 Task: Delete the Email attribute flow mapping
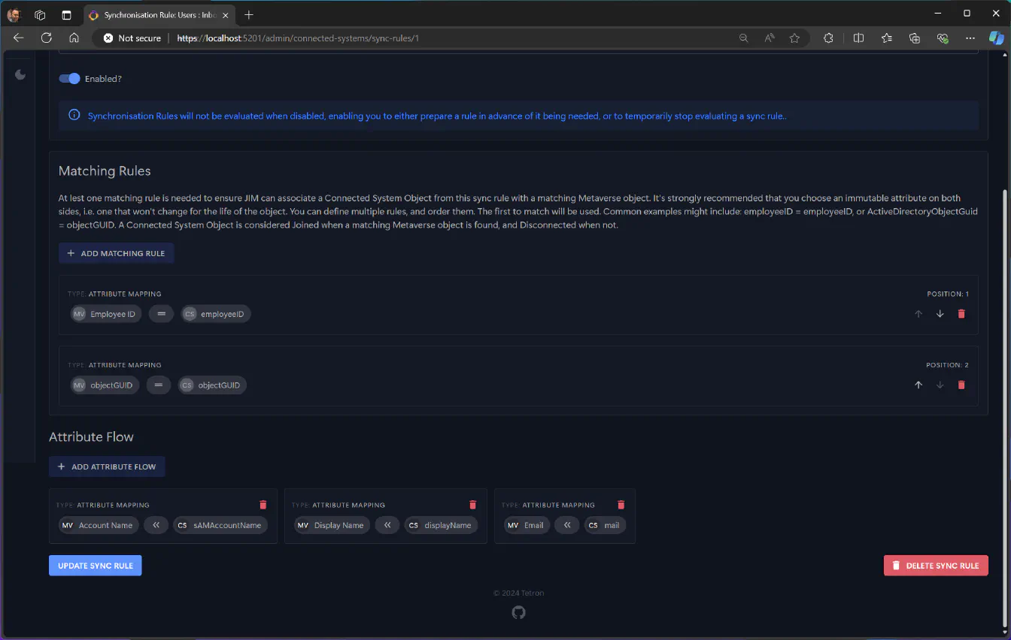click(x=621, y=505)
